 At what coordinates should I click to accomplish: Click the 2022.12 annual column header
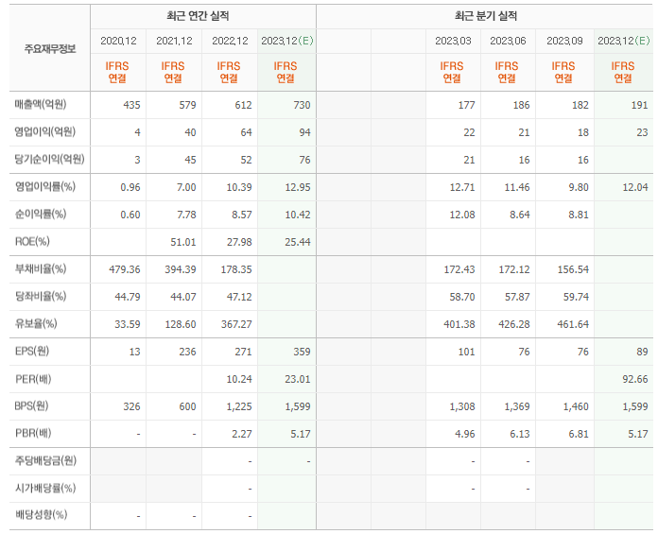click(x=230, y=41)
